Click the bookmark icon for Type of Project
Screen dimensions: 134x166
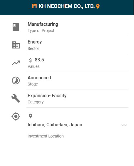point(16,27)
